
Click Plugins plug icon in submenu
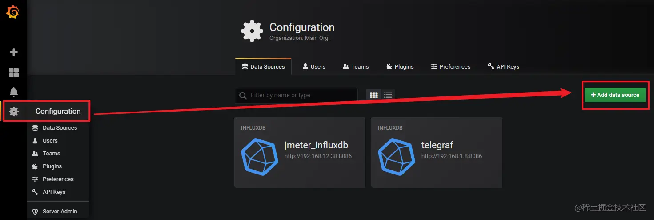pyautogui.click(x=35, y=166)
